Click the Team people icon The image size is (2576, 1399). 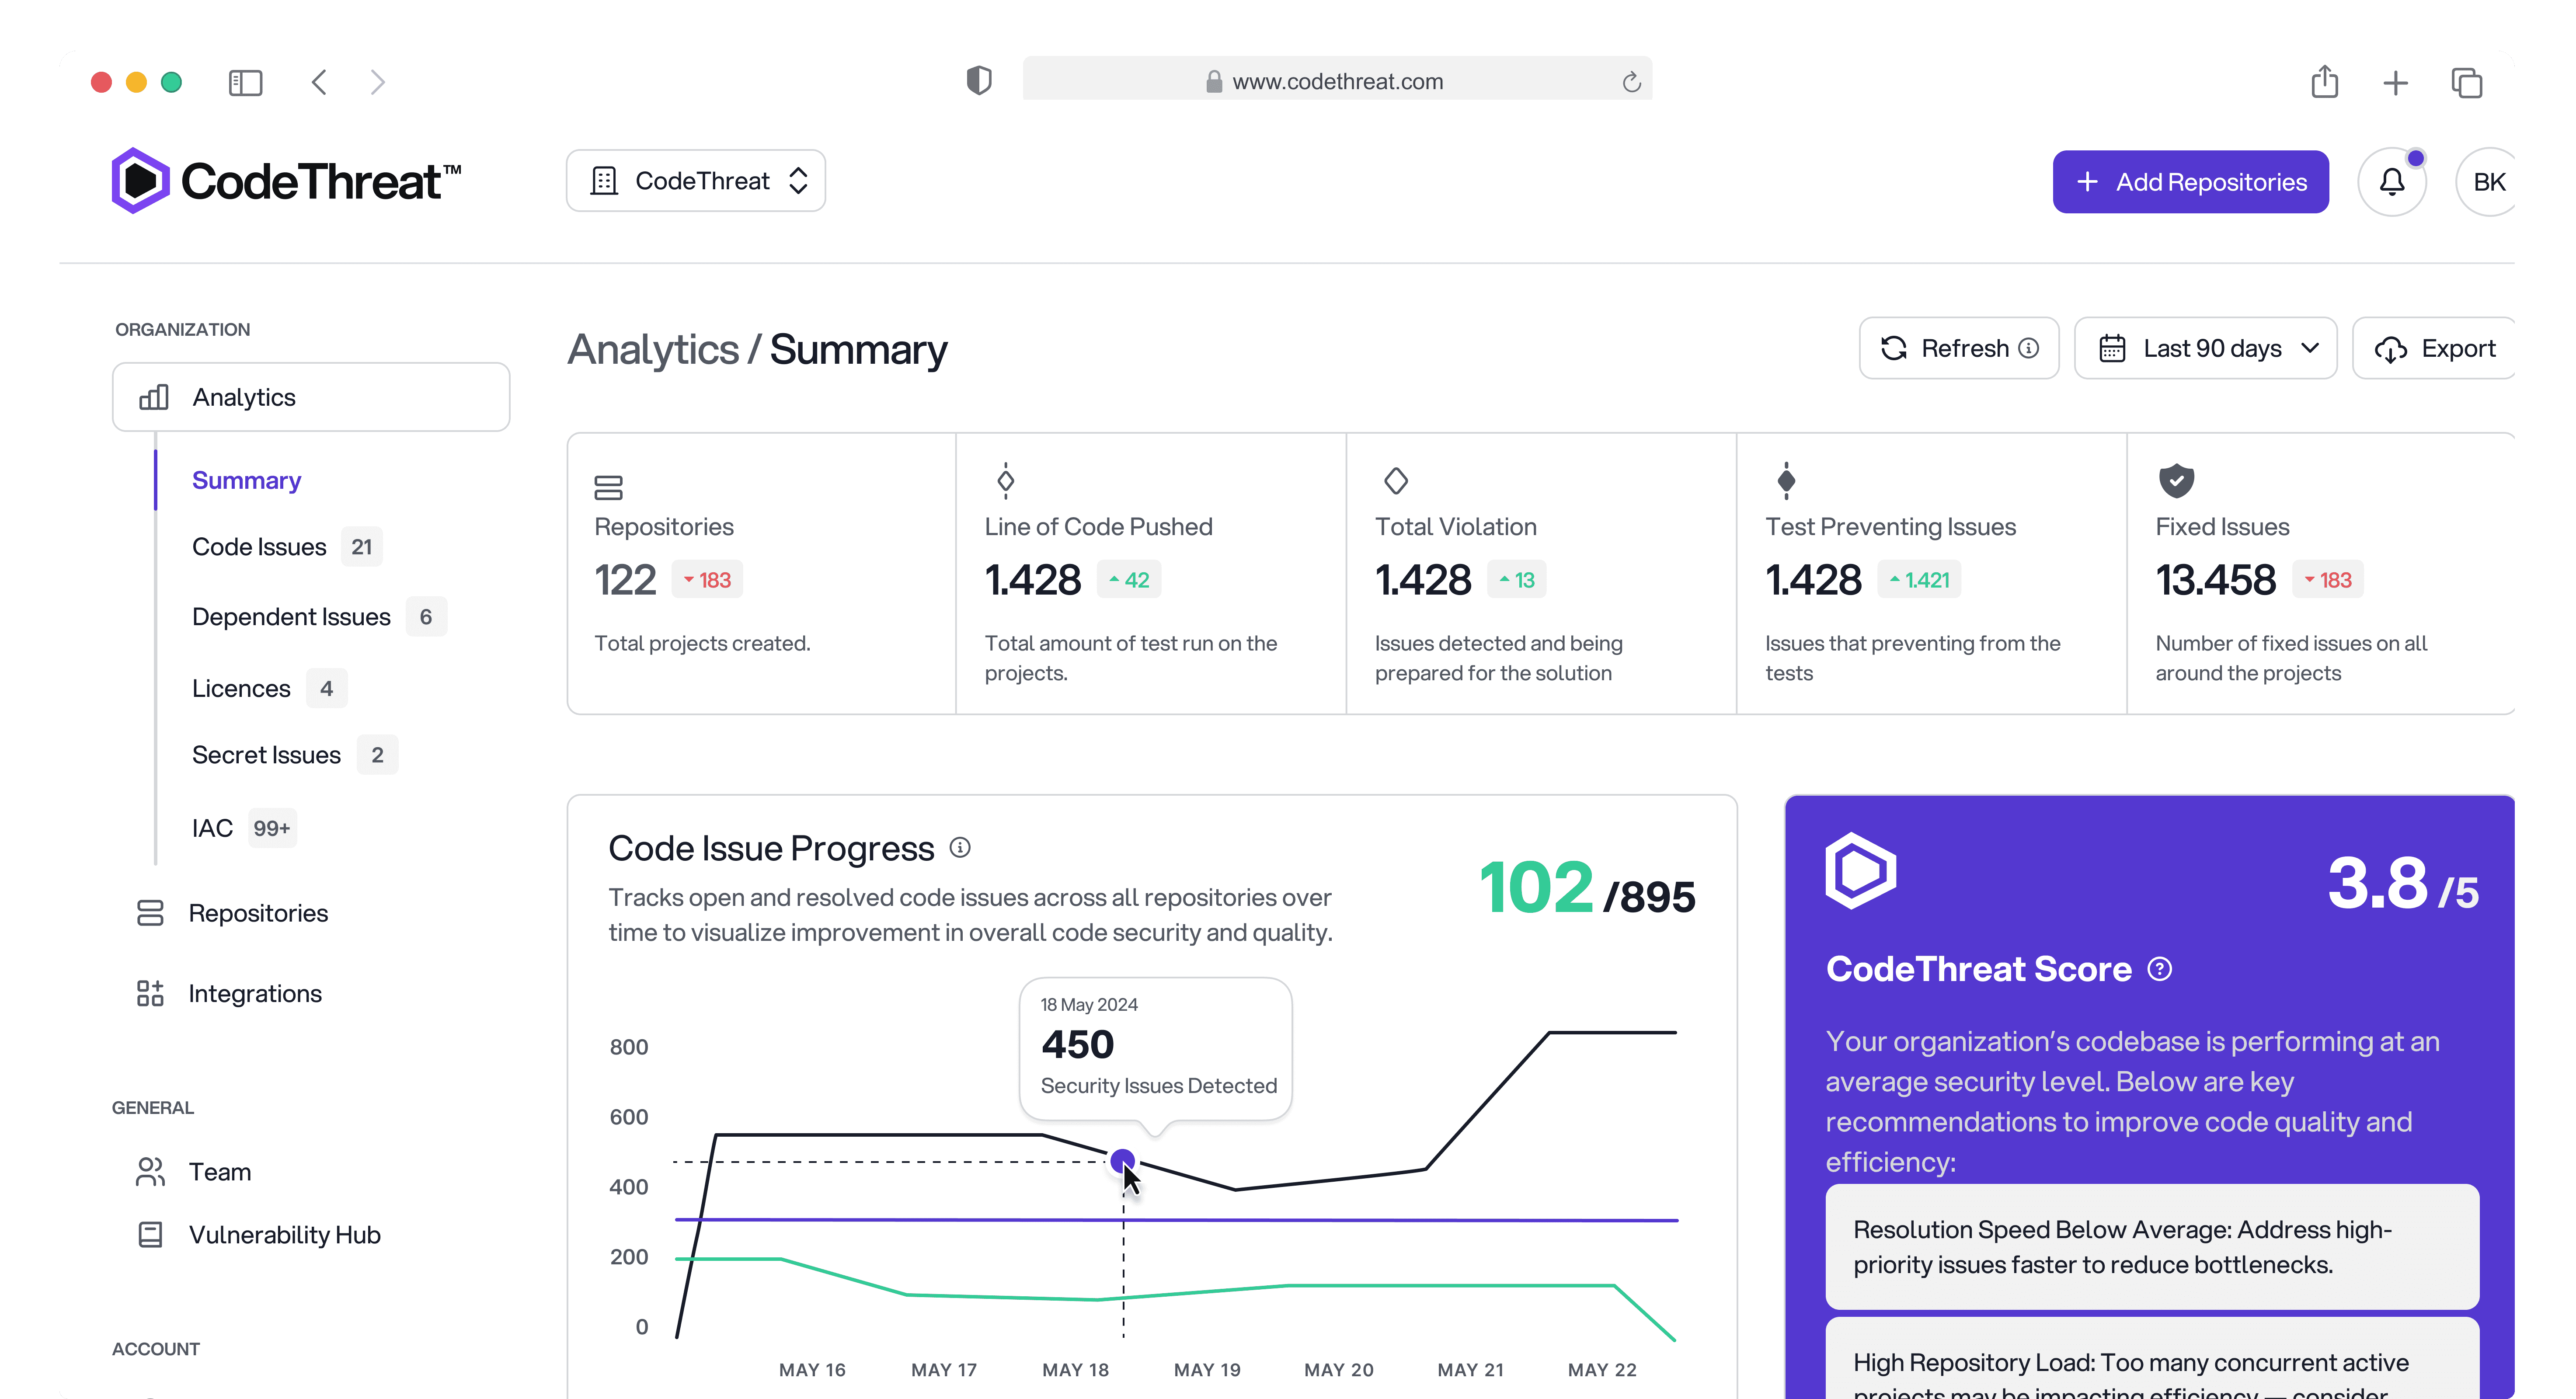point(150,1172)
